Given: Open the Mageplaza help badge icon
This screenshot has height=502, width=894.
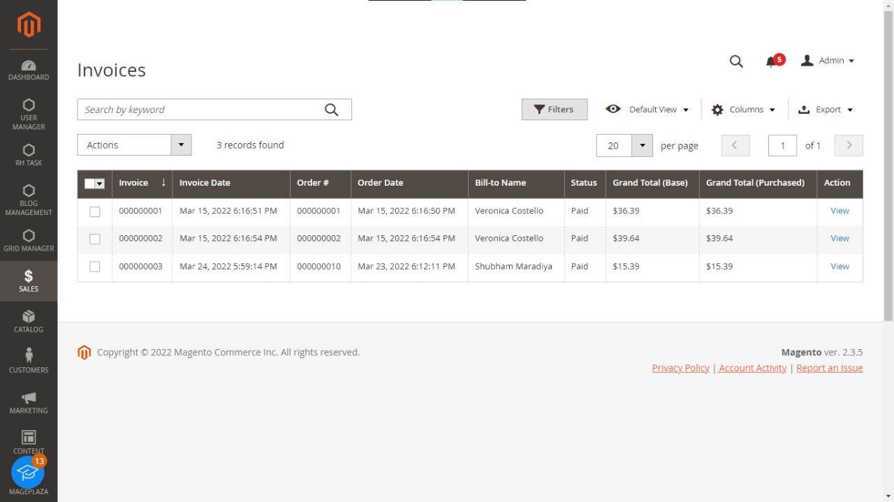Looking at the screenshot, I should click(x=28, y=473).
